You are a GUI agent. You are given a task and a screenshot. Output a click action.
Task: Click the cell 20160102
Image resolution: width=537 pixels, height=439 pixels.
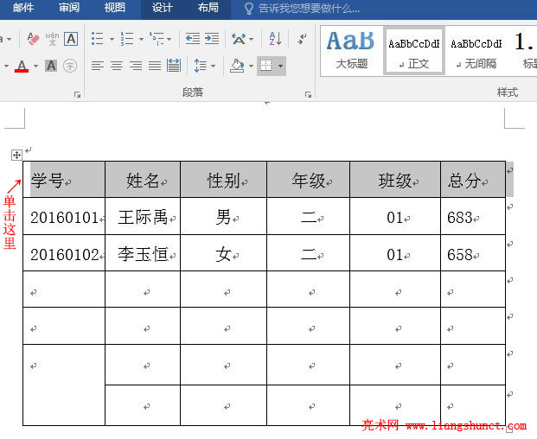64,253
